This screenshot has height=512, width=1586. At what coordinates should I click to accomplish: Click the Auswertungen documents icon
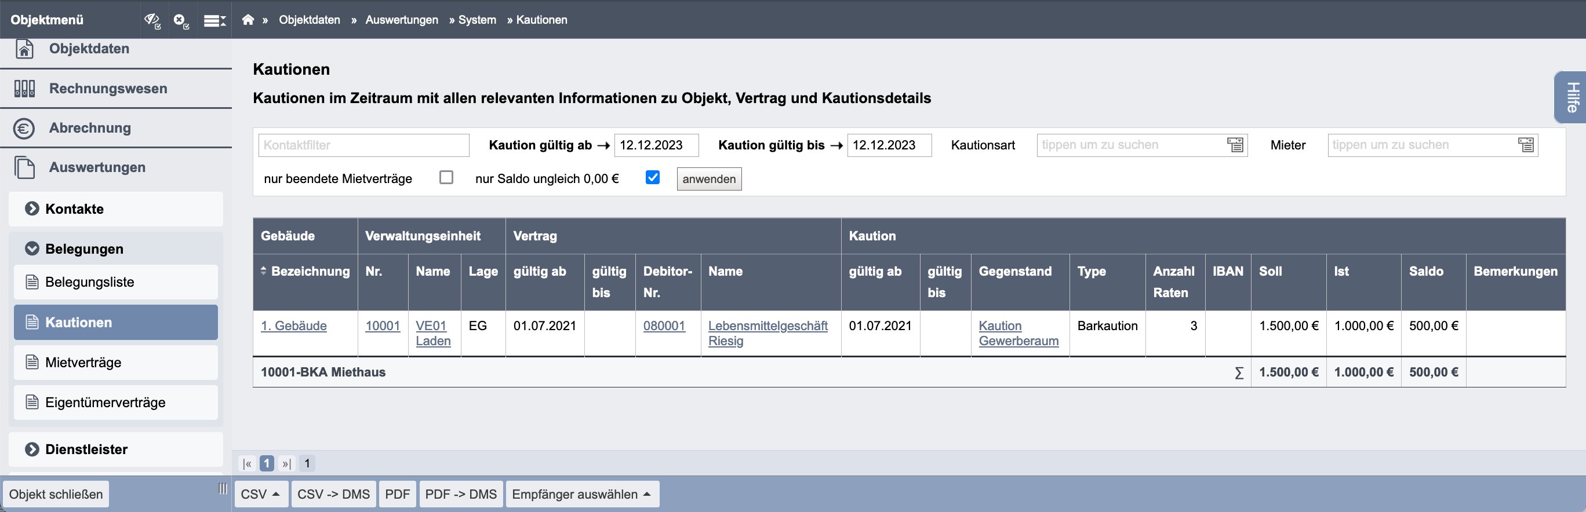click(24, 167)
